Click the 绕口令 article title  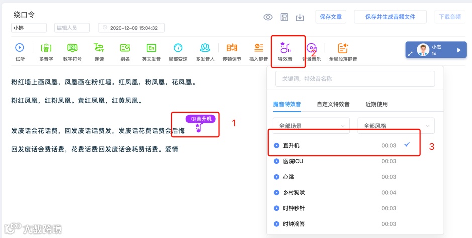[x=24, y=14]
